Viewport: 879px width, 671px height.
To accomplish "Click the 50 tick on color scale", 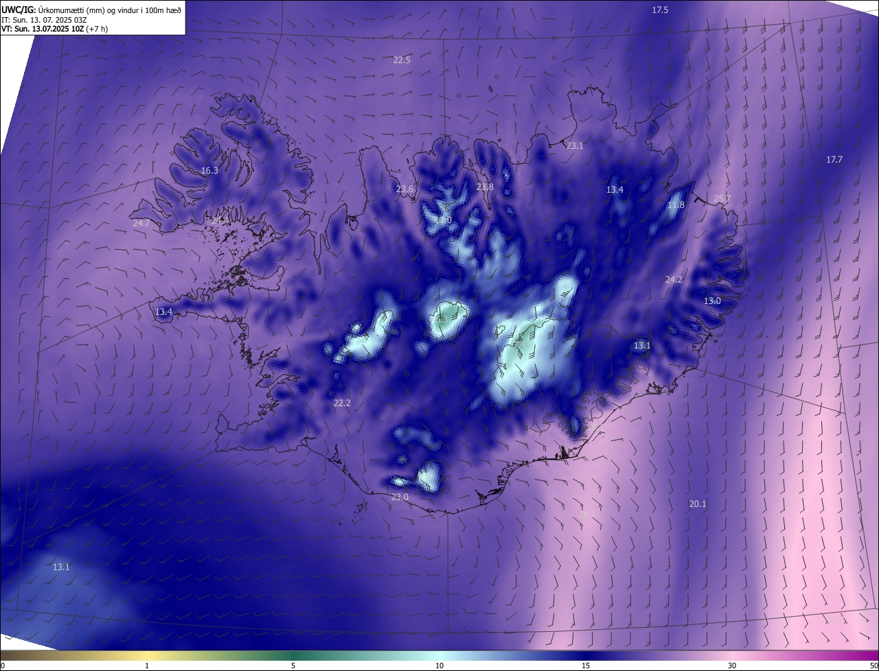I will 873,666.
